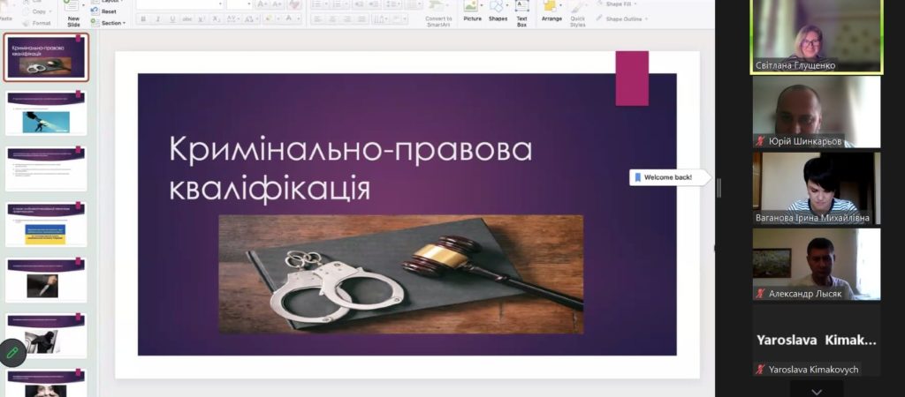Click the Text Direction icon

(x=380, y=19)
